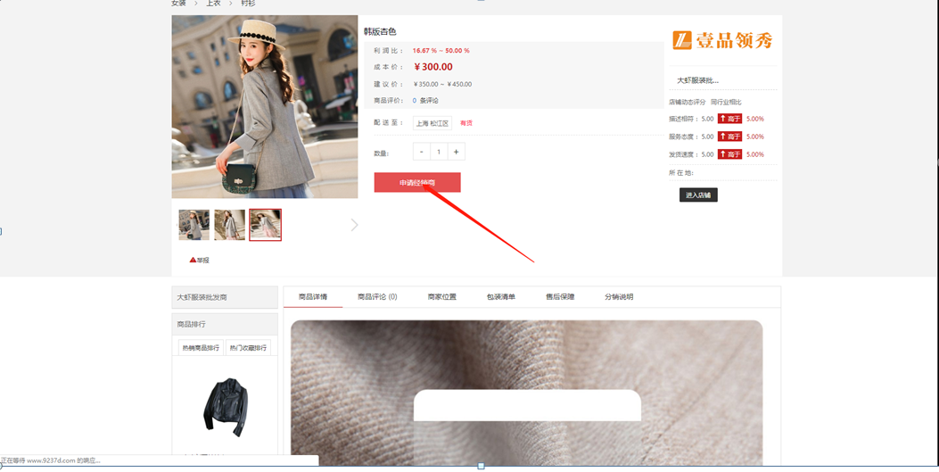The image size is (939, 472).
Task: Go to 衬衫 in the breadcrumb
Action: pos(248,3)
